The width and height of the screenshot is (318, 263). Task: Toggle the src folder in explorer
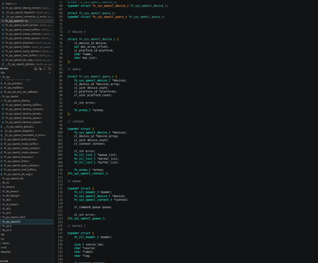coord(3,239)
